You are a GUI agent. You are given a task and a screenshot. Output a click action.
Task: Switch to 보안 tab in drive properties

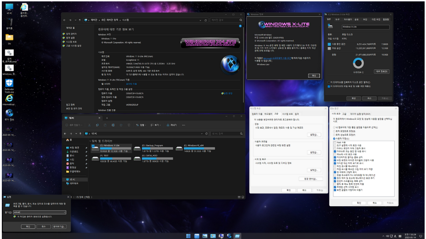click(365, 20)
